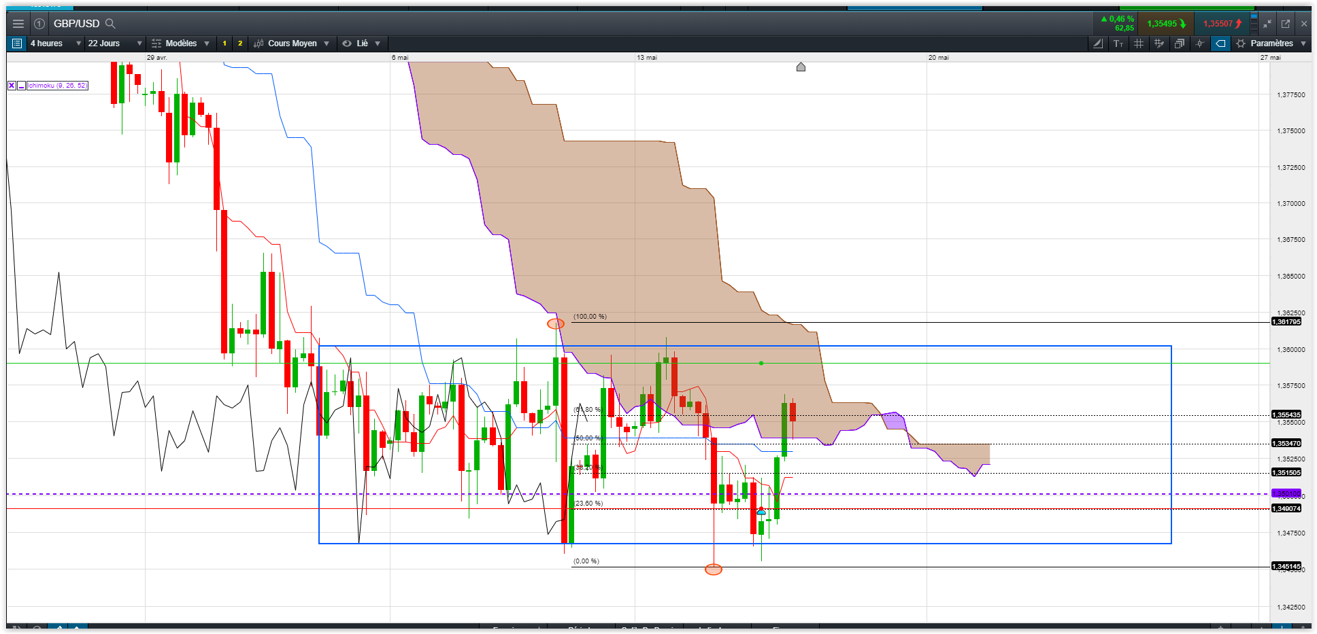Click the house marker above the chart
The image size is (1317, 634).
[801, 67]
